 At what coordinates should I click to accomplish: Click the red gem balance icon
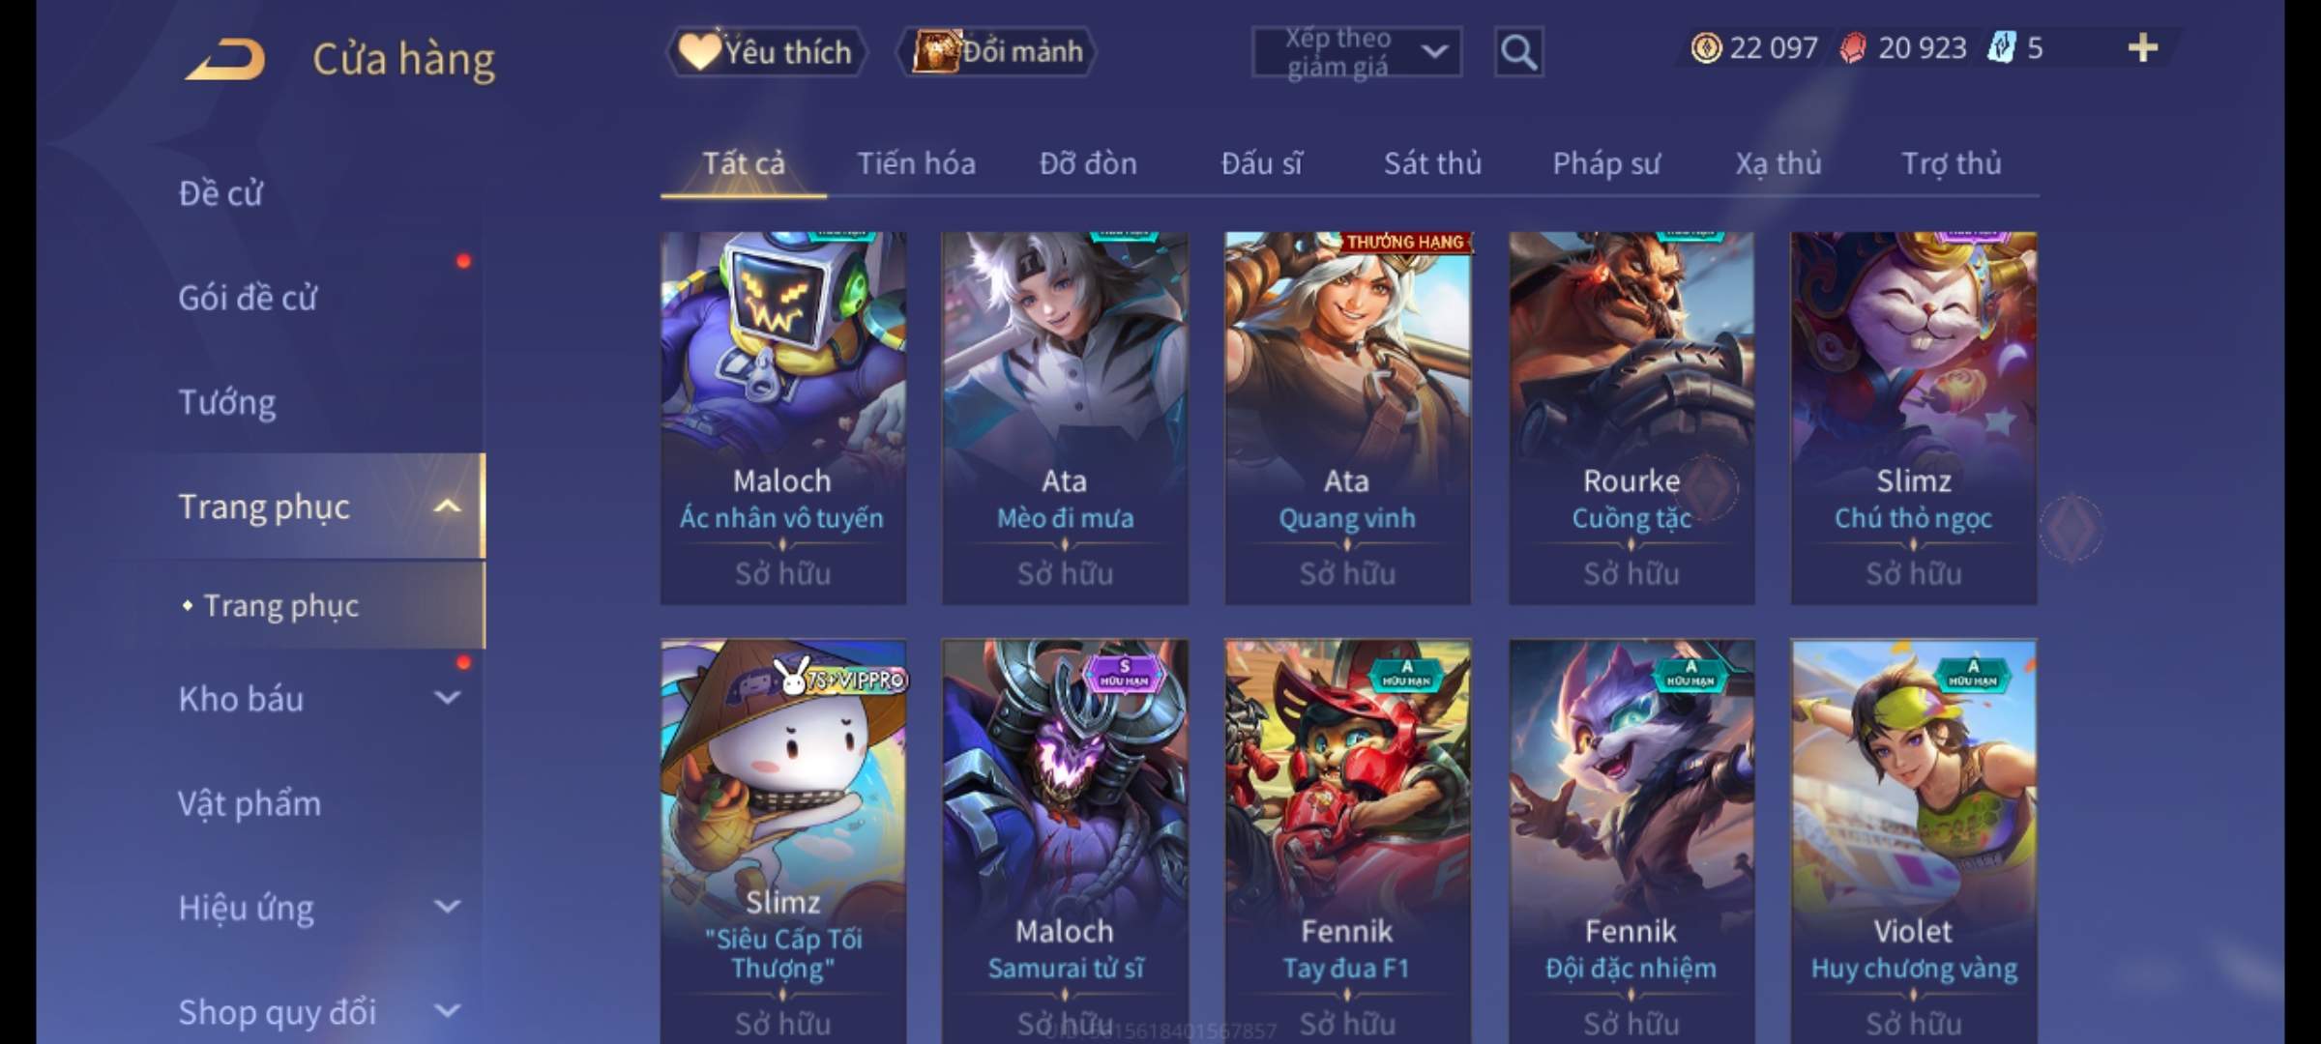tap(1853, 47)
